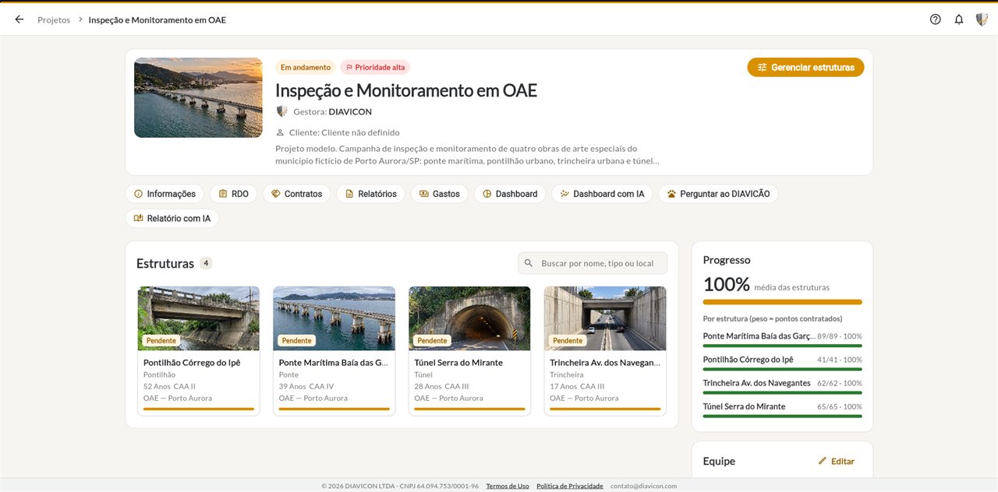Click the Trincheira Av. dos Navegan card title

tap(605, 363)
